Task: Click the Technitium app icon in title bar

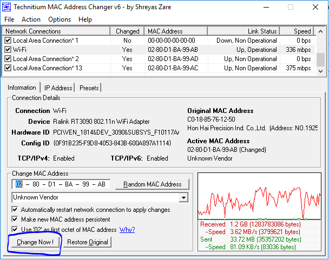Action: (6, 7)
